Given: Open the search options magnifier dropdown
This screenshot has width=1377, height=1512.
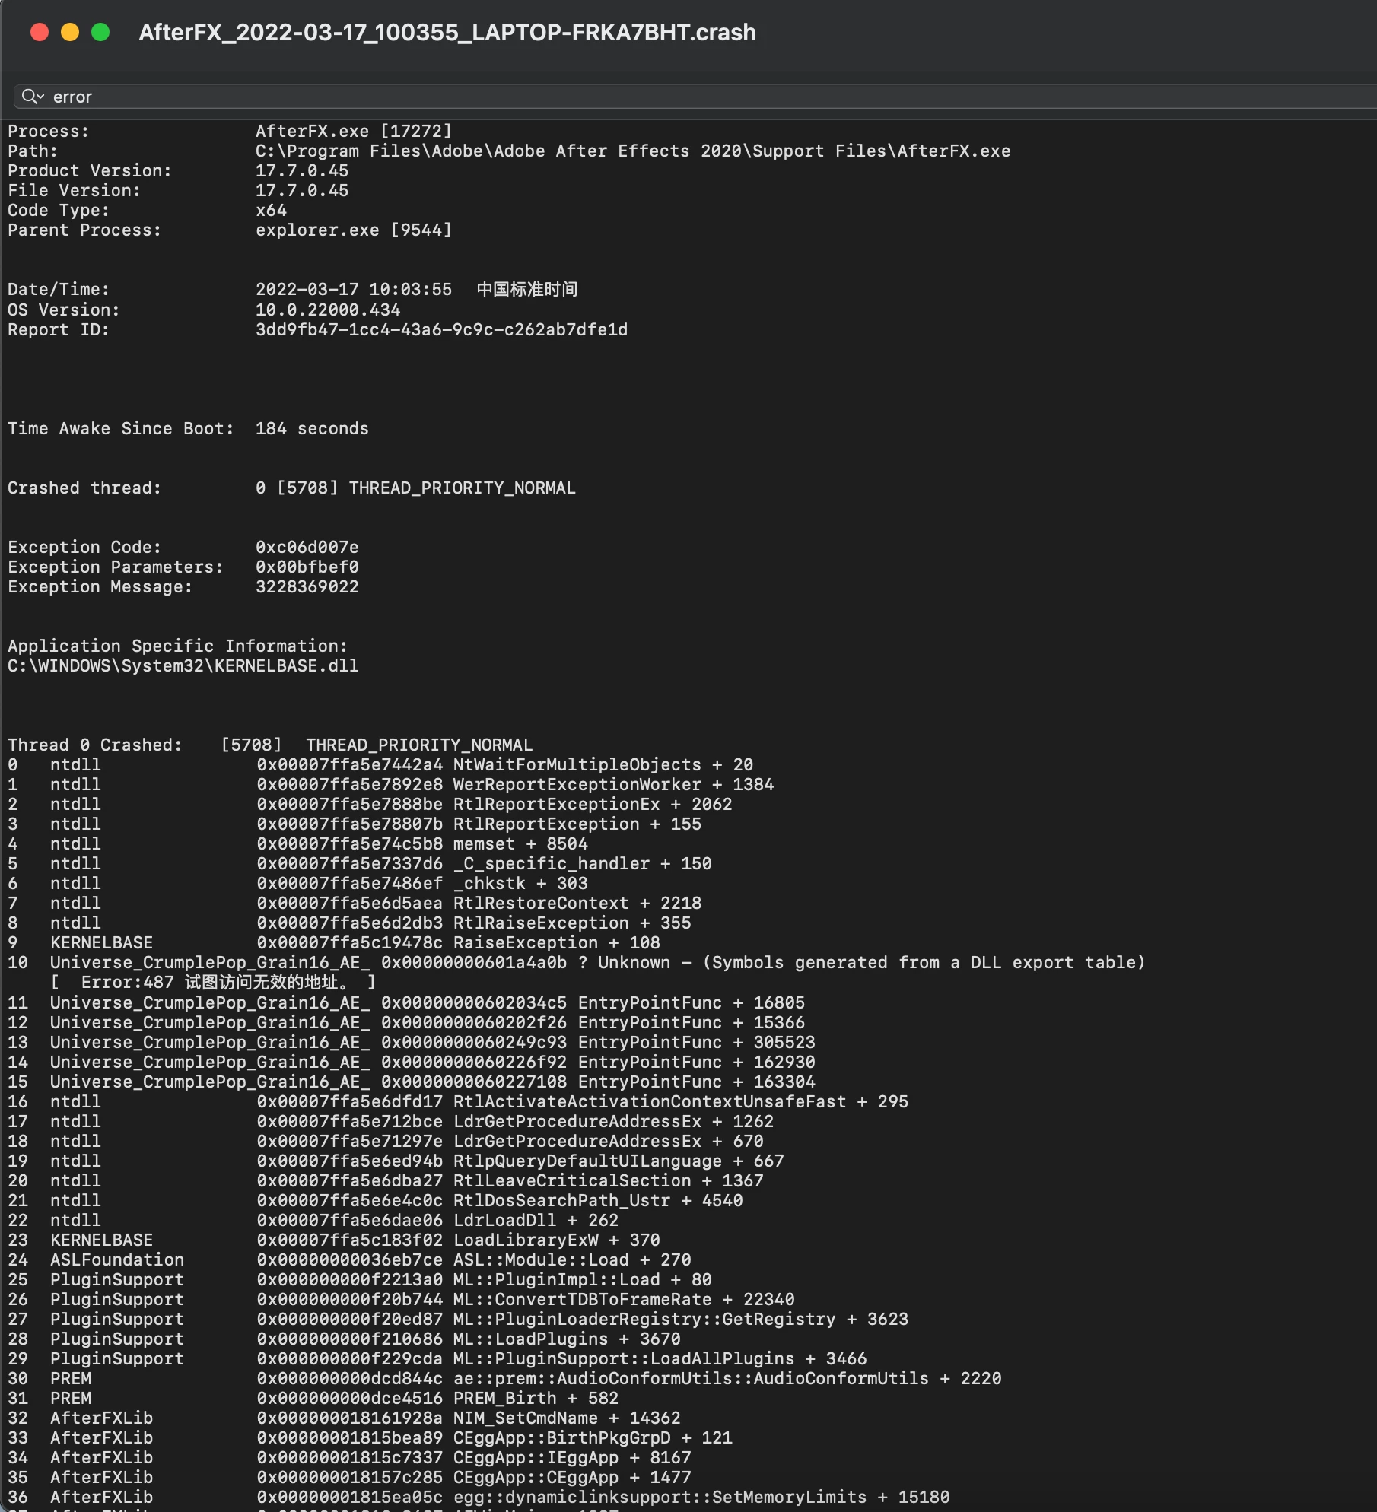Looking at the screenshot, I should [x=33, y=97].
